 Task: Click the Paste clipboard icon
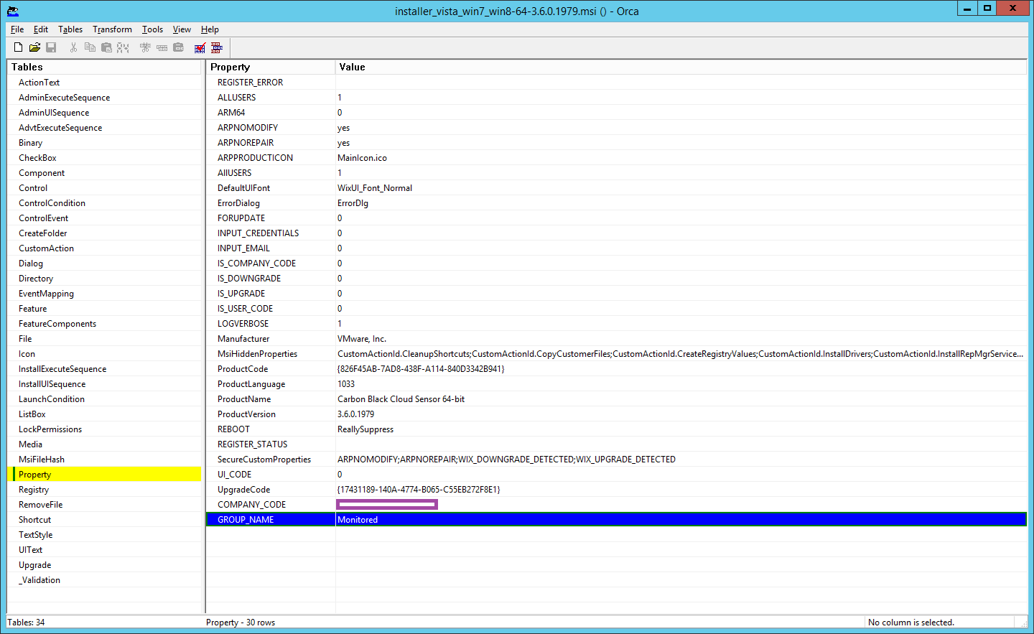click(x=106, y=47)
